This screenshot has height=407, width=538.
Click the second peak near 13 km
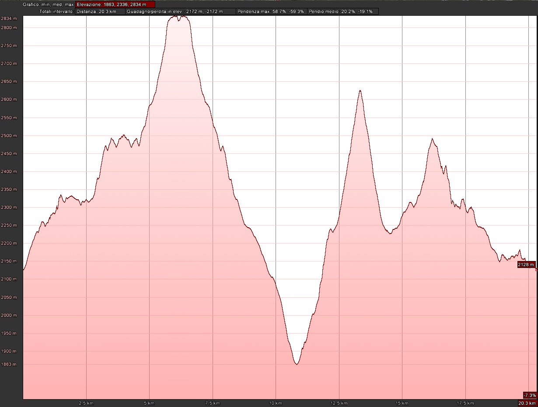click(x=360, y=91)
